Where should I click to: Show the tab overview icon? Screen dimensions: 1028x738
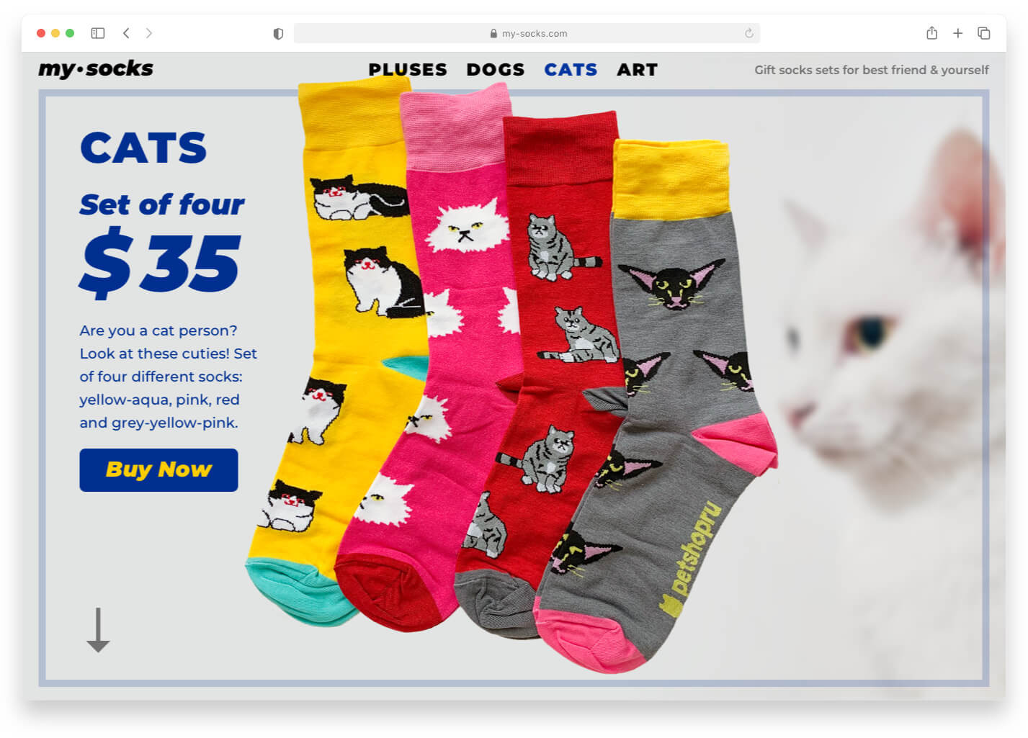click(983, 33)
